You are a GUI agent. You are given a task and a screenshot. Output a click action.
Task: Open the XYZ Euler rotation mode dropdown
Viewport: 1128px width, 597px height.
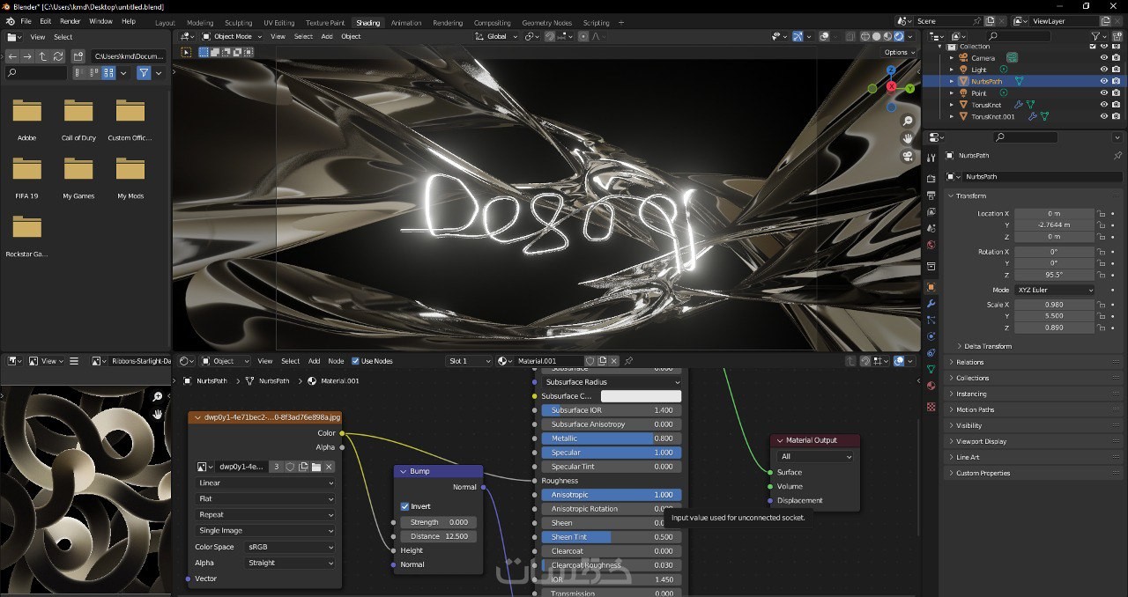click(x=1054, y=290)
